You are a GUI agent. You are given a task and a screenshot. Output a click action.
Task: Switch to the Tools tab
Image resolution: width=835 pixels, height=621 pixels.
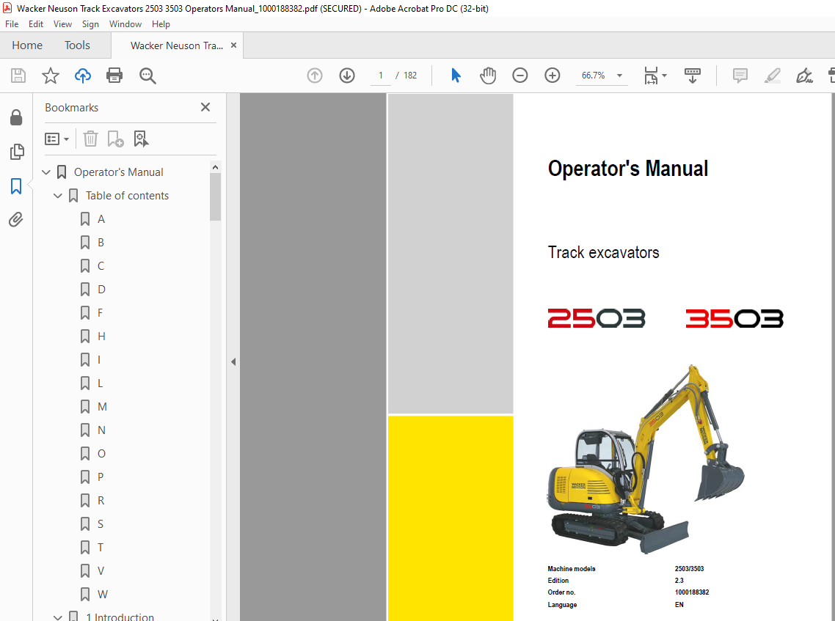tap(77, 45)
